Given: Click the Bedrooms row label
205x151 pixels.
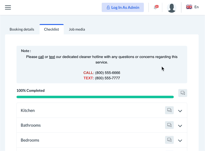Looking at the screenshot, I should (30, 140).
